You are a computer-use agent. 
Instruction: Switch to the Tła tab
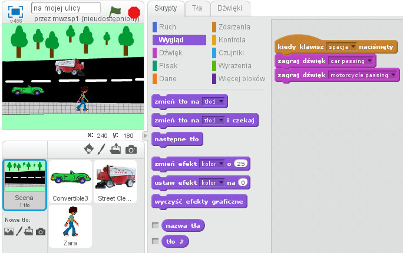pyautogui.click(x=197, y=8)
